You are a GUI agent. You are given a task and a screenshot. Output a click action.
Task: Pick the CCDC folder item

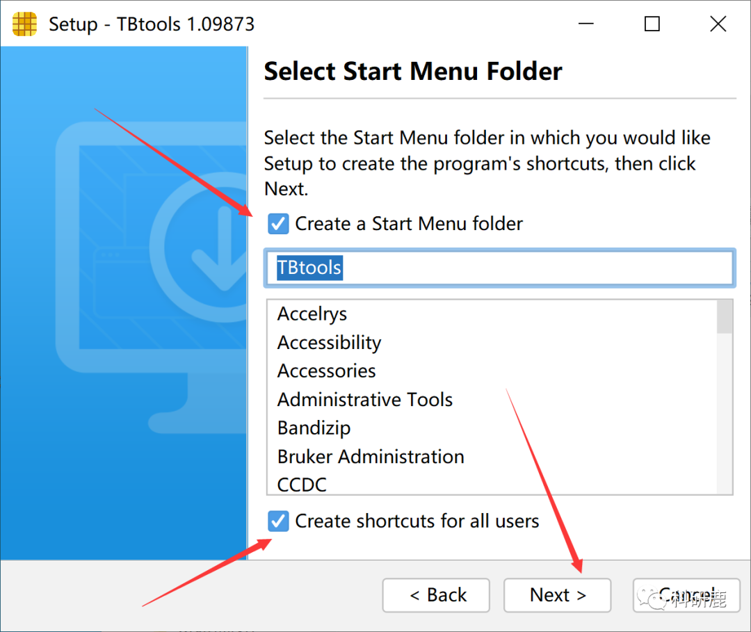click(302, 485)
